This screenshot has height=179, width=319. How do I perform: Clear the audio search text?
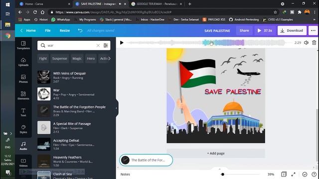pyautogui.click(x=98, y=45)
